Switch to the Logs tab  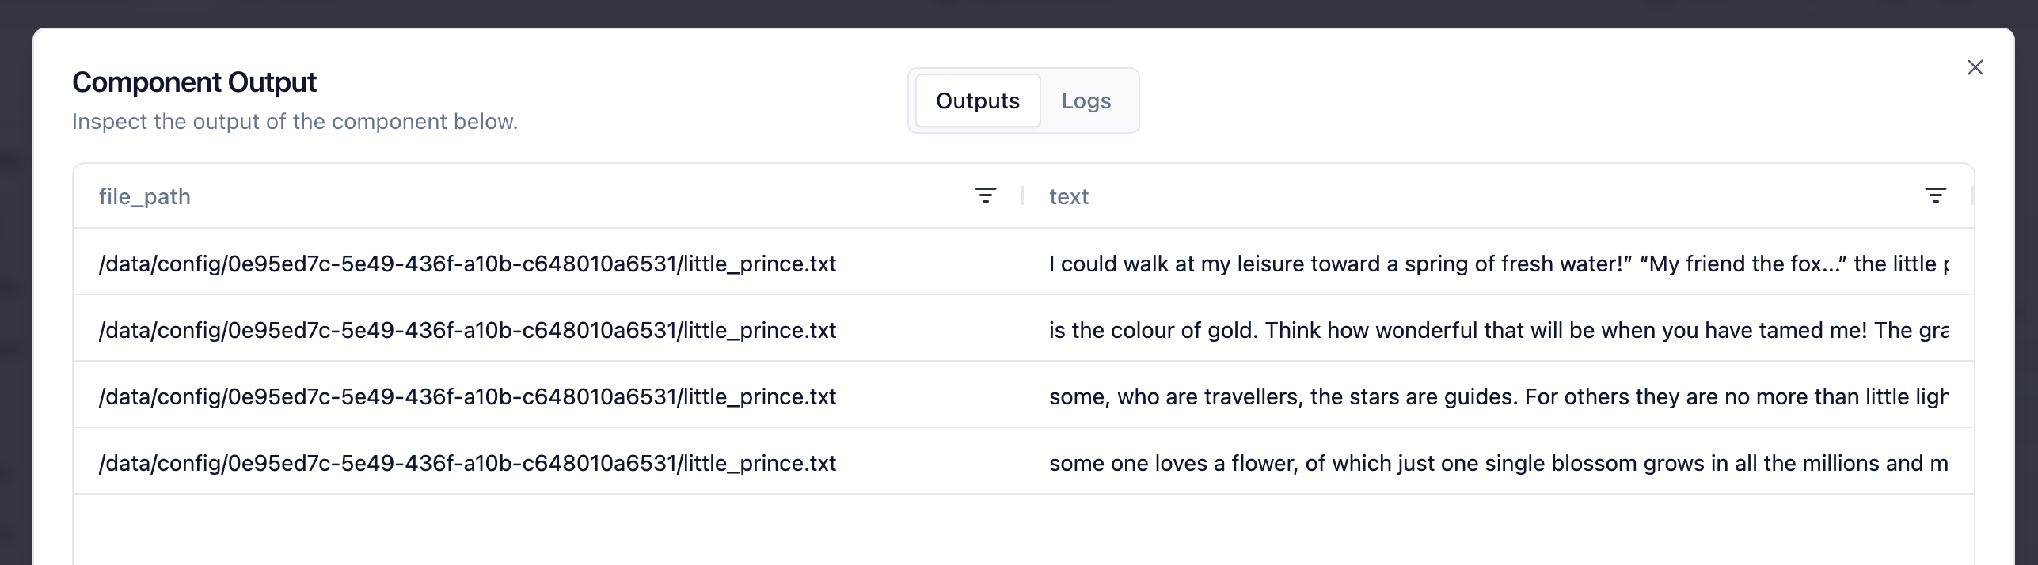click(1086, 101)
